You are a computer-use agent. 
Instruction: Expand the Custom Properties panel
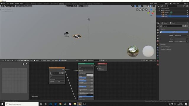click(166, 49)
